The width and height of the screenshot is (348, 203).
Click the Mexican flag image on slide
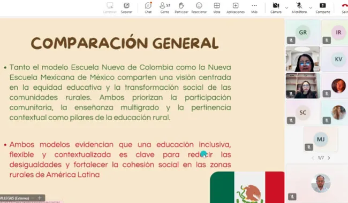click(x=247, y=188)
